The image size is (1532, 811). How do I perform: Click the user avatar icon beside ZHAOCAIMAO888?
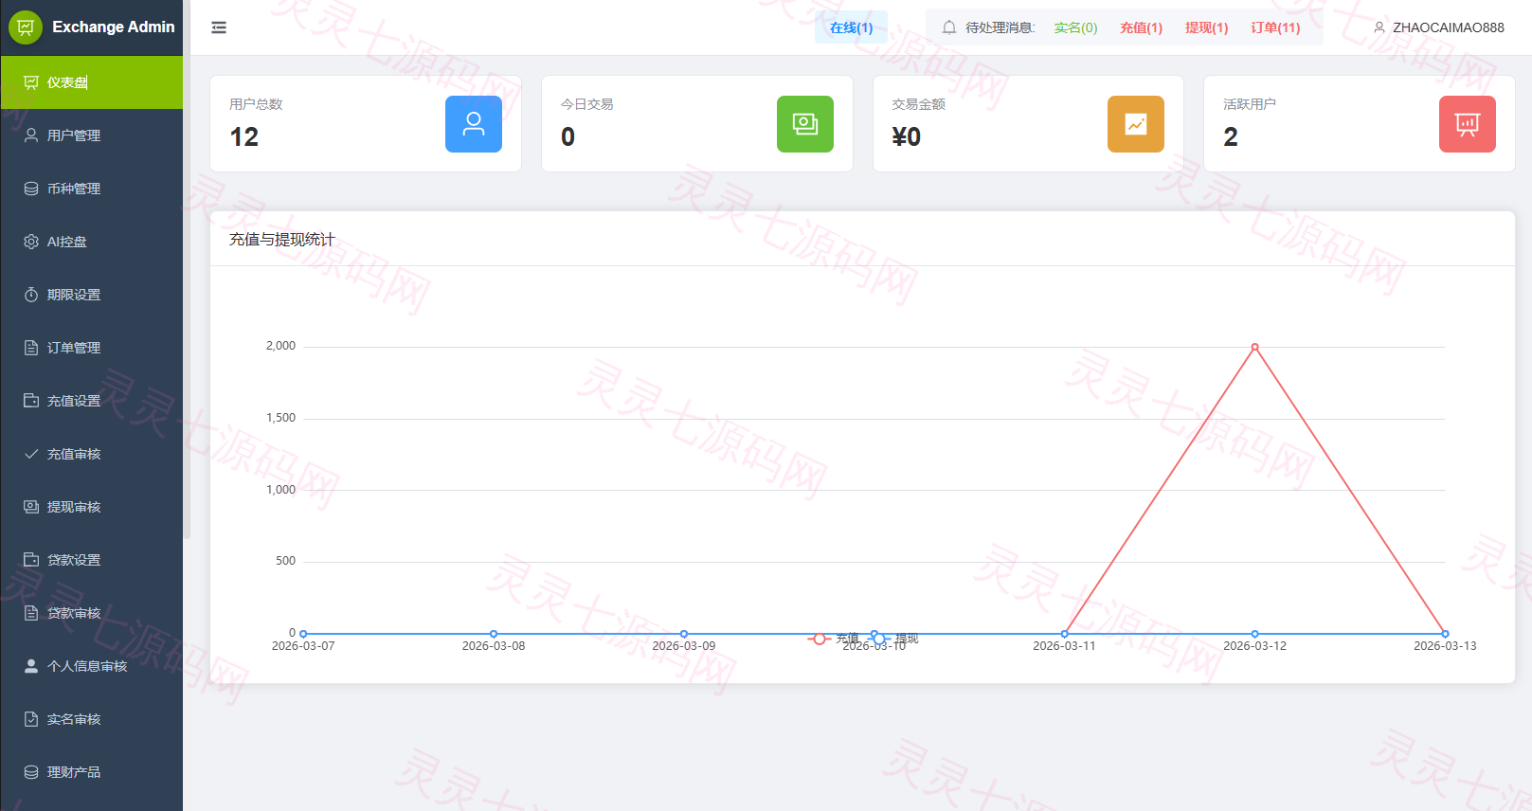point(1379,27)
